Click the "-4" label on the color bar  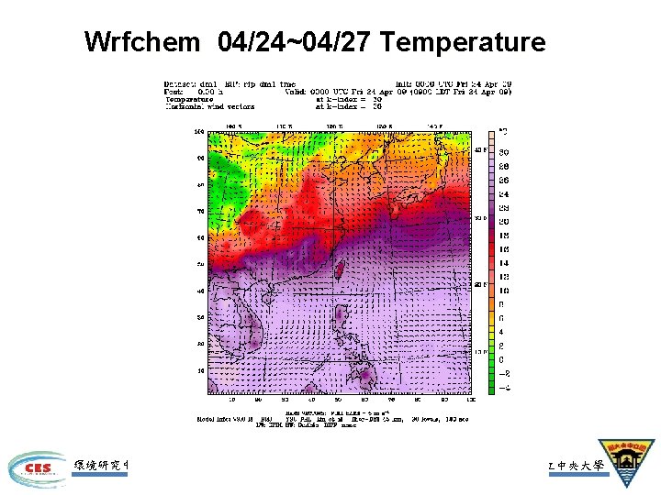click(x=504, y=388)
